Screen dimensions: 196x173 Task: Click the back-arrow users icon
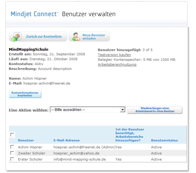[16, 37]
